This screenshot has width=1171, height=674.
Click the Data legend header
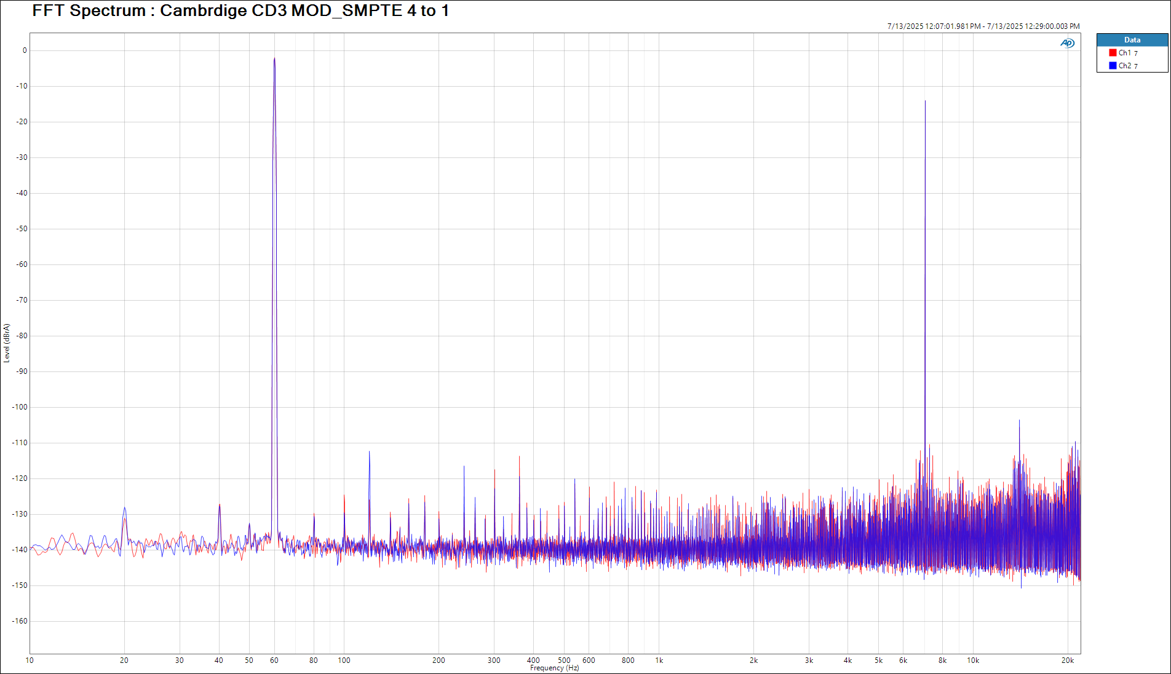pyautogui.click(x=1132, y=40)
